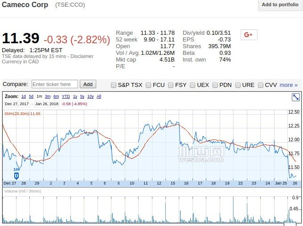
Task: Click the Google+ share icon
Action: point(249,35)
